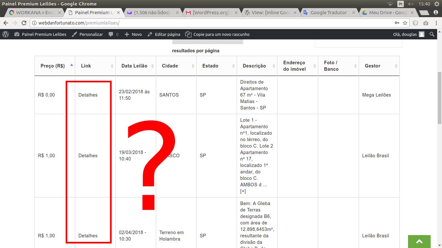Click the extension cube icon beside the star
The image size is (442, 248).
[x=416, y=23]
